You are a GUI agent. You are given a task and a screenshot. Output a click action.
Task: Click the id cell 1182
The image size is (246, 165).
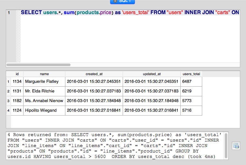tap(17, 101)
